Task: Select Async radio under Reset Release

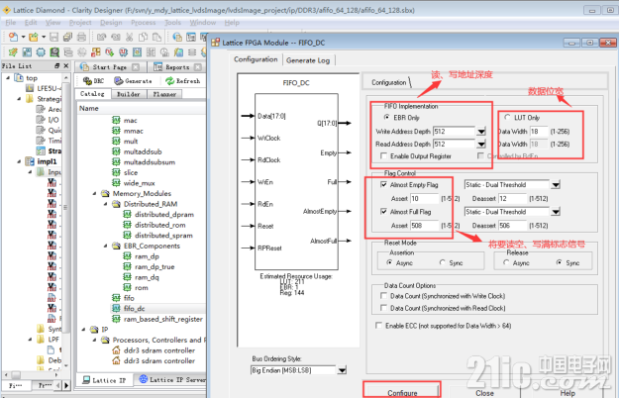Action: pos(506,262)
